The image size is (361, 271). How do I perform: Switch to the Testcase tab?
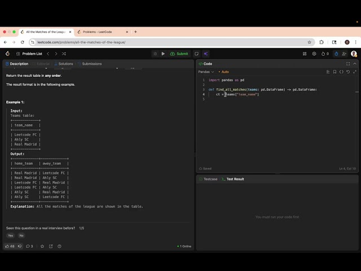click(x=208, y=179)
